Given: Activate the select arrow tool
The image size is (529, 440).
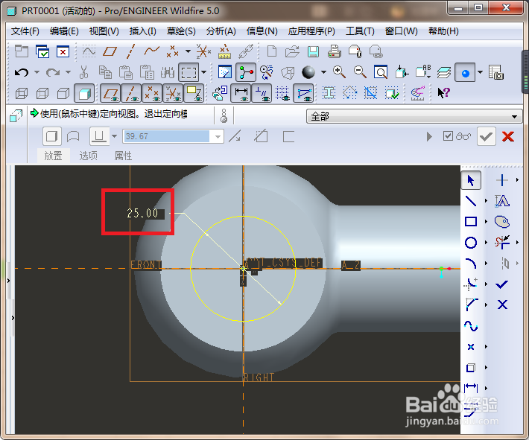Looking at the screenshot, I should pyautogui.click(x=471, y=180).
